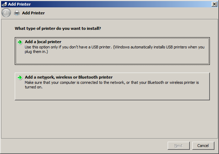Click the green arrow beside the network printer option
This screenshot has width=219, height=154.
pyautogui.click(x=20, y=78)
